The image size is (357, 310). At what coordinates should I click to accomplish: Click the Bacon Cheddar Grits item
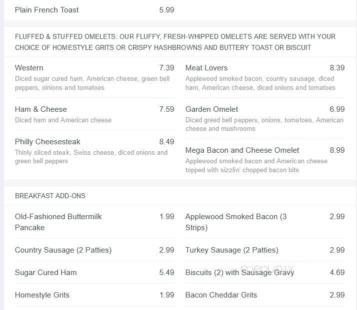221,295
